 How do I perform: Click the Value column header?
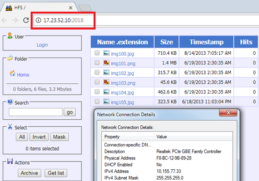coord(193,137)
